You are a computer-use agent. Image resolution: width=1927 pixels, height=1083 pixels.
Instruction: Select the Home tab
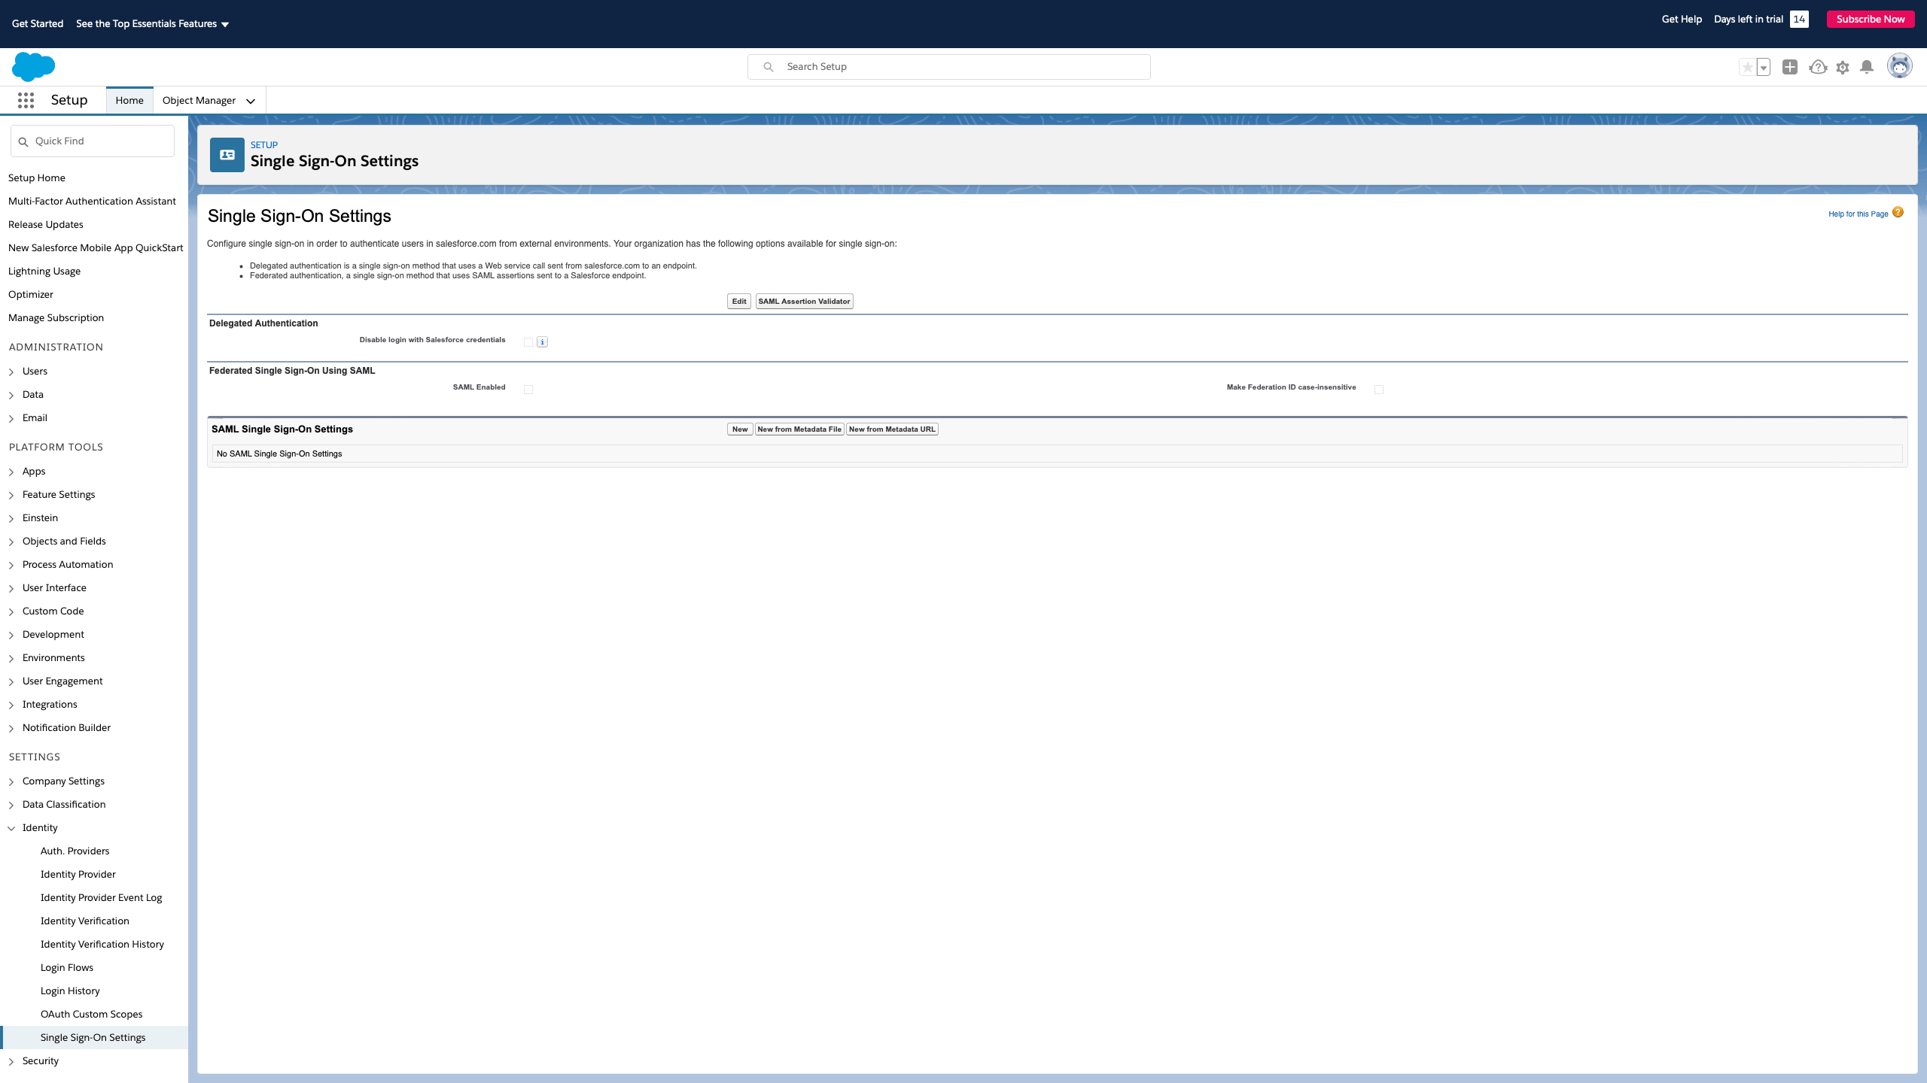129,100
